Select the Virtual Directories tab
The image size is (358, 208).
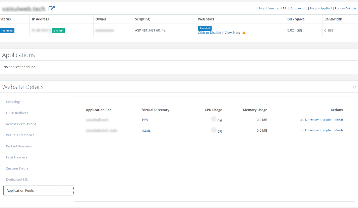coord(20,135)
